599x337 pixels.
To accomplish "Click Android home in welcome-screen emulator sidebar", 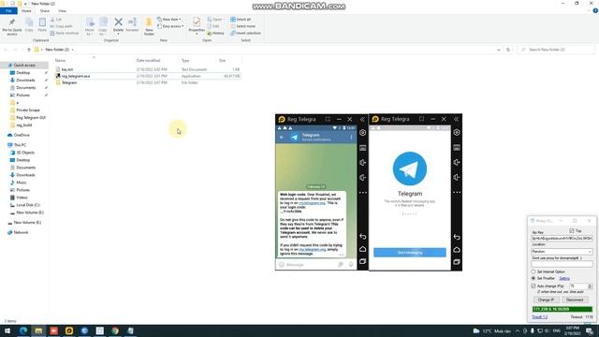I will tap(457, 250).
